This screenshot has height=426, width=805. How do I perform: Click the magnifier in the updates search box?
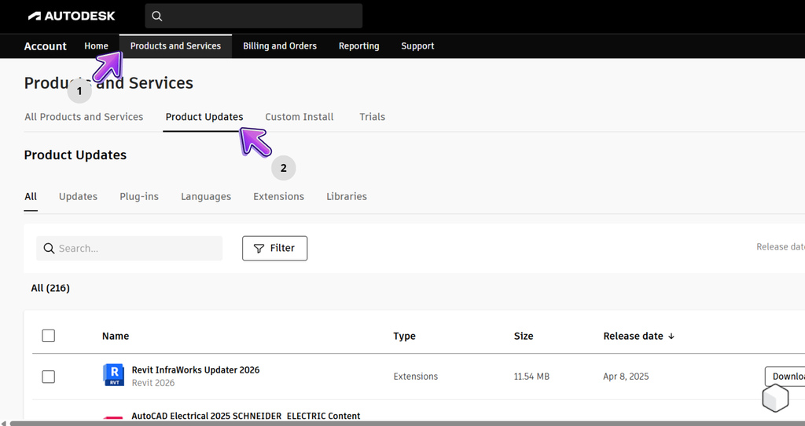pyautogui.click(x=49, y=249)
